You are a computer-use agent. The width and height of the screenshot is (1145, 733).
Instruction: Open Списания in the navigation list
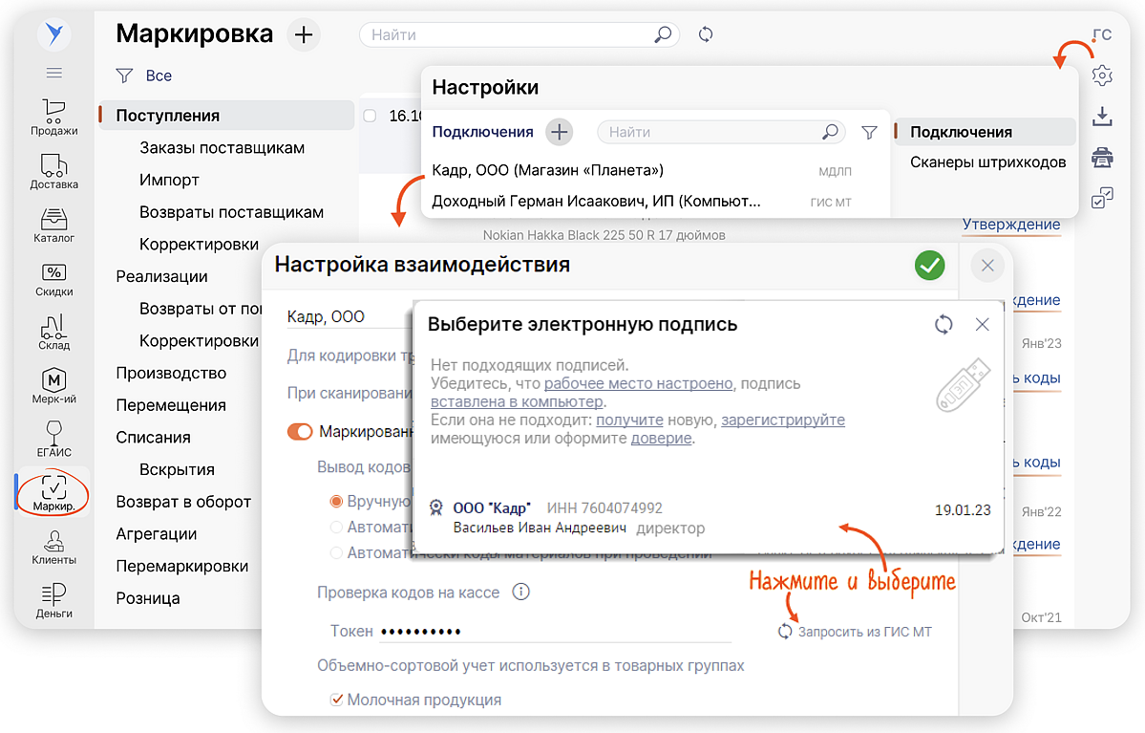click(154, 437)
